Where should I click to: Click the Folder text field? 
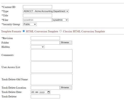coord(45,43)
